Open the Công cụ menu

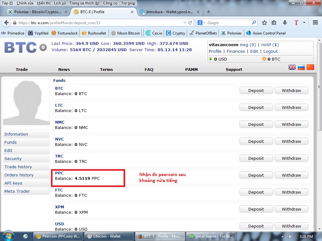pos(110,3)
